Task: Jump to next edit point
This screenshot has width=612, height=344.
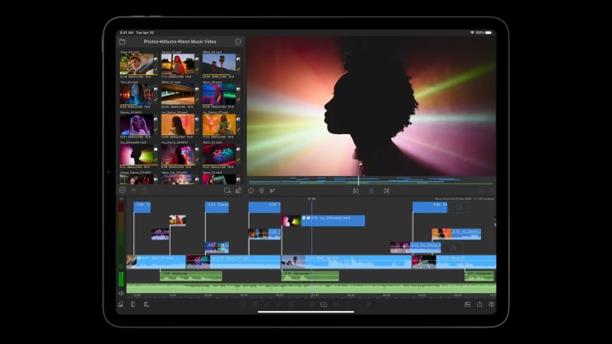Action: pyautogui.click(x=386, y=191)
